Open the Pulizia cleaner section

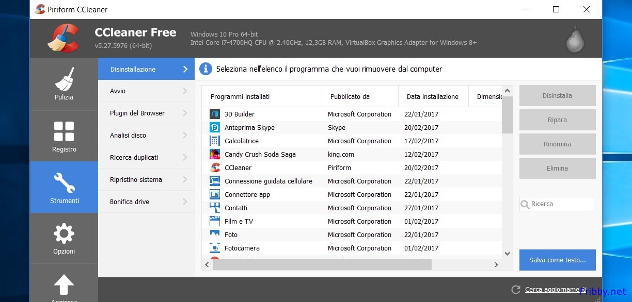click(64, 84)
